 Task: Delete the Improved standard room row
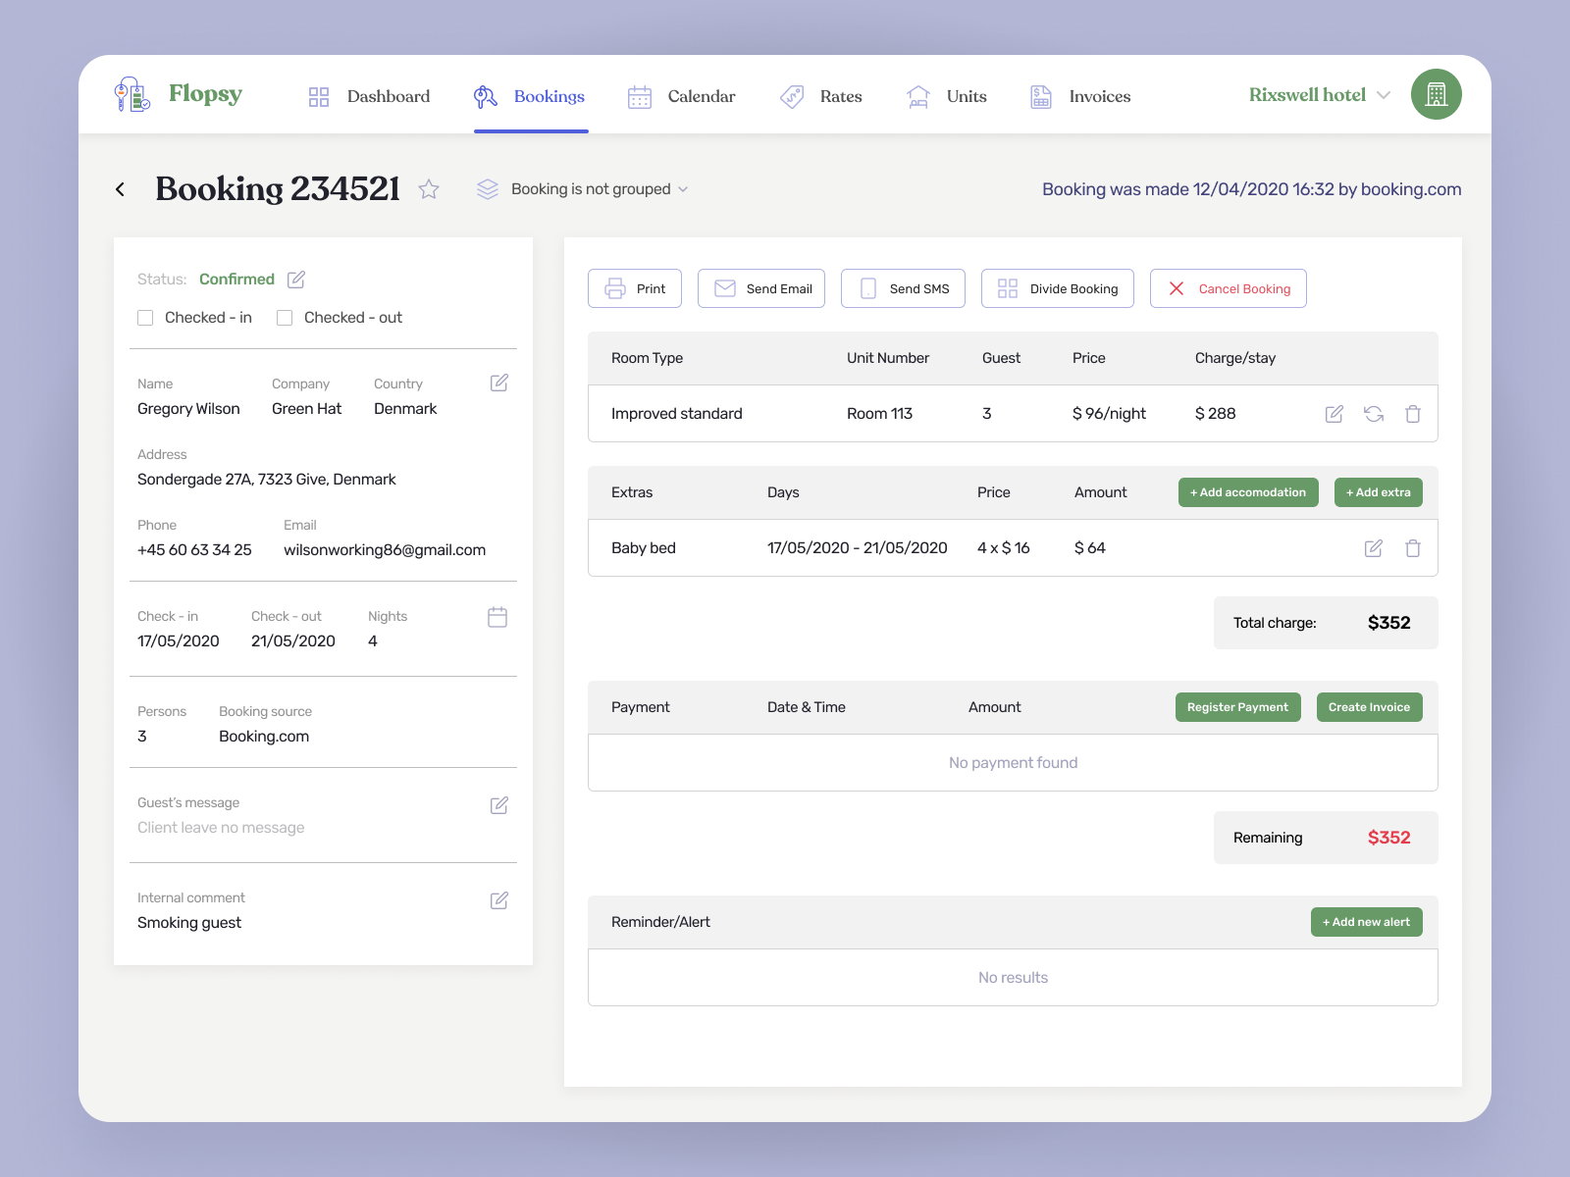pyautogui.click(x=1413, y=413)
